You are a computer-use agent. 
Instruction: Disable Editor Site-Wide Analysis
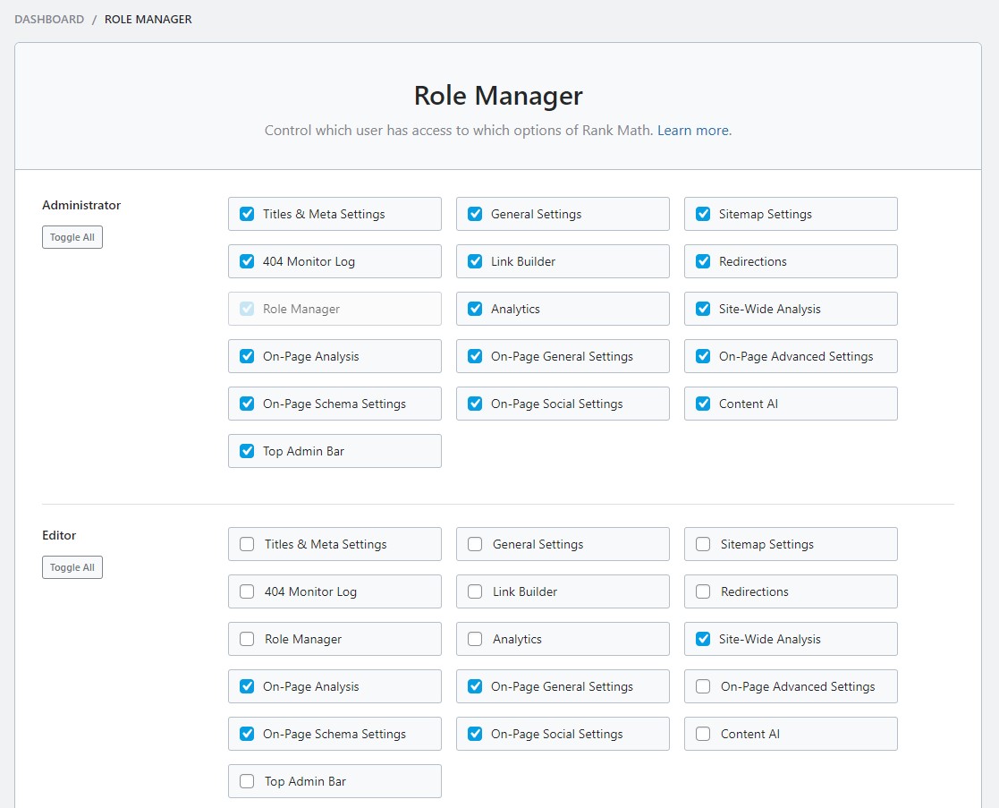tap(703, 639)
